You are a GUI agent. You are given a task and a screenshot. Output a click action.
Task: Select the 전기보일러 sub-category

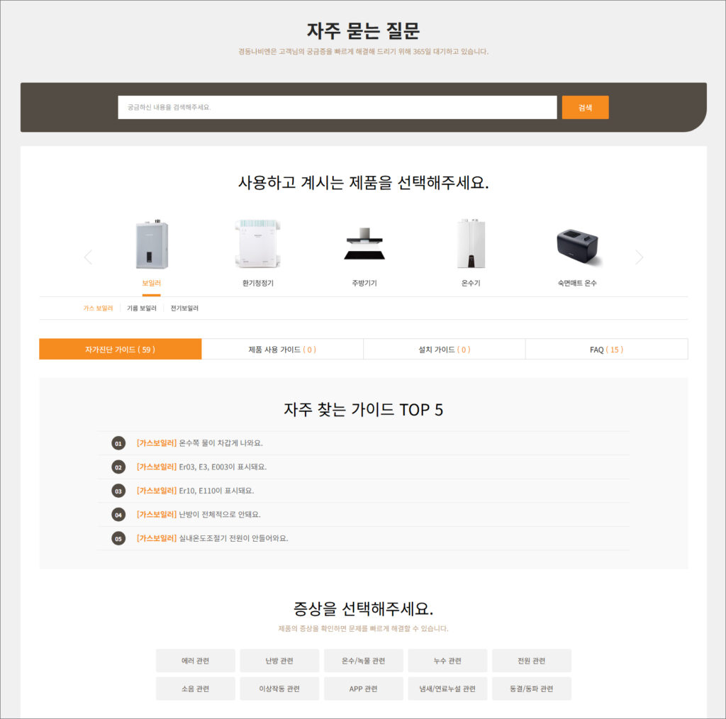pos(184,308)
